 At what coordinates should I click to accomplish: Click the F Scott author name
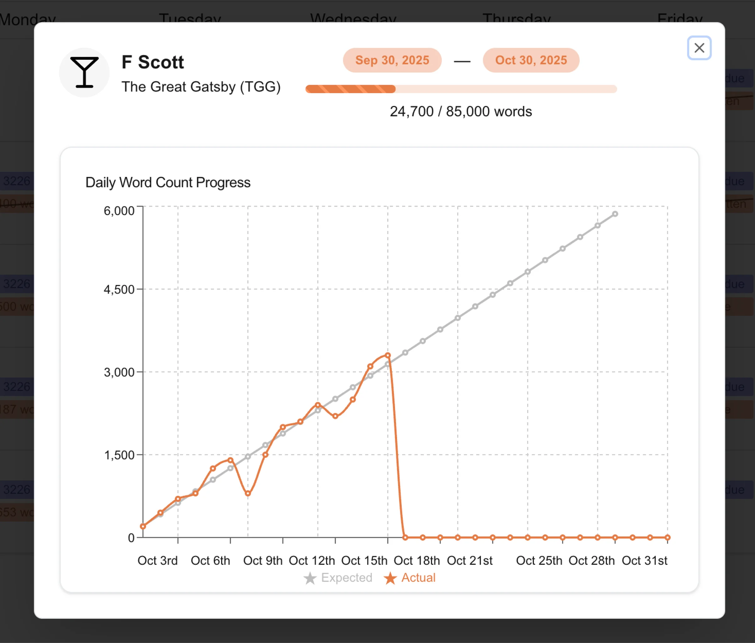[153, 62]
